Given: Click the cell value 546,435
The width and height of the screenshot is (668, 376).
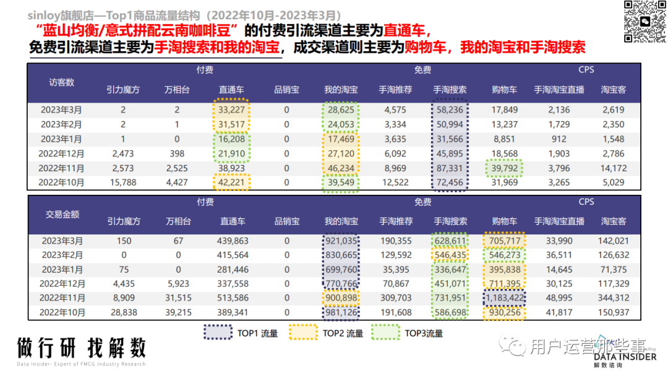Looking at the screenshot, I should (450, 255).
